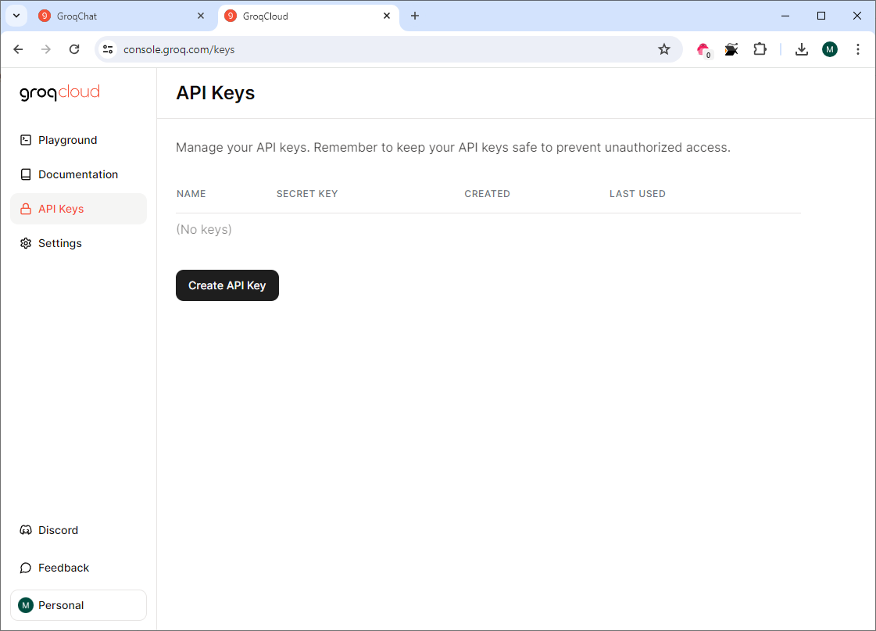Click the CREATED column header
This screenshot has width=876, height=631.
(x=487, y=194)
